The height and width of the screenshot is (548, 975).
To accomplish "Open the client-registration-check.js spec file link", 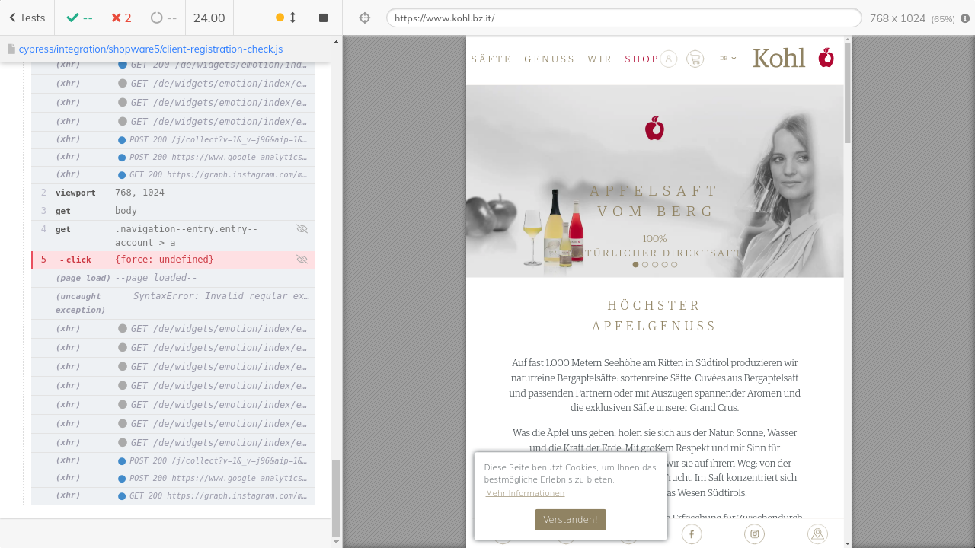I will click(x=150, y=49).
